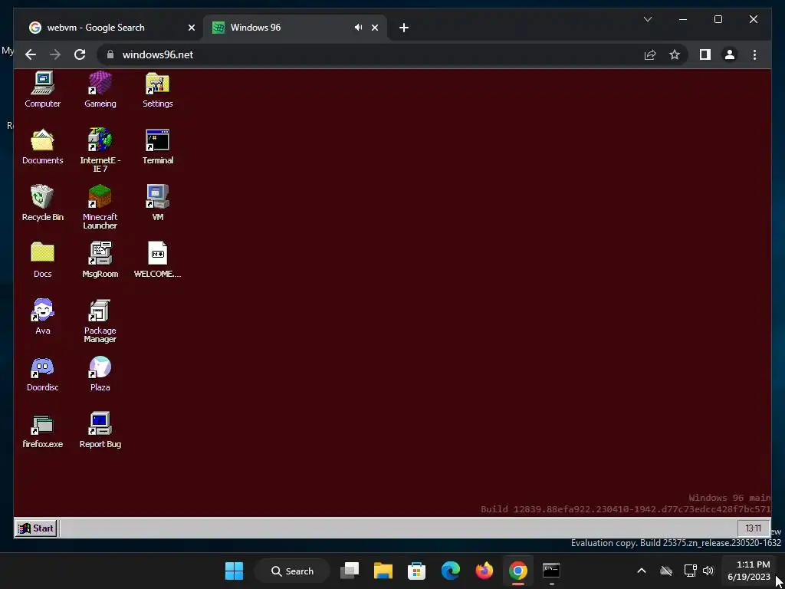Select the firefox.exe shortcut
The height and width of the screenshot is (589, 785).
click(43, 431)
